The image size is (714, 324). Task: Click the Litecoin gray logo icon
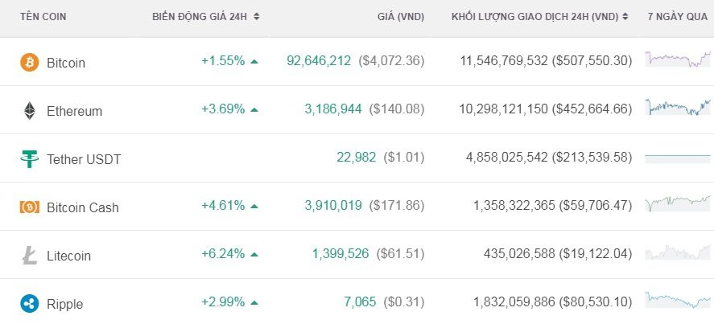(x=29, y=256)
